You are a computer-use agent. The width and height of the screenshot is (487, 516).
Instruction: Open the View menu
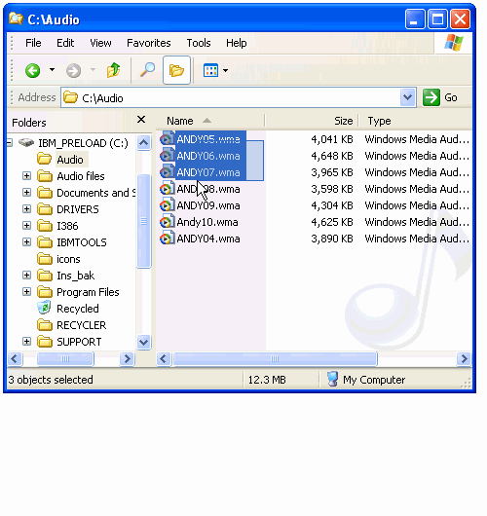tap(100, 43)
